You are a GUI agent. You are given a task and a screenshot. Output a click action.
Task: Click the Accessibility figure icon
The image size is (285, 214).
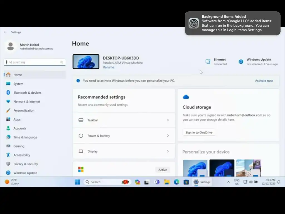point(8,155)
